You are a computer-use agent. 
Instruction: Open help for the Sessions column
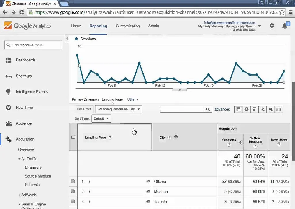click(x=229, y=145)
